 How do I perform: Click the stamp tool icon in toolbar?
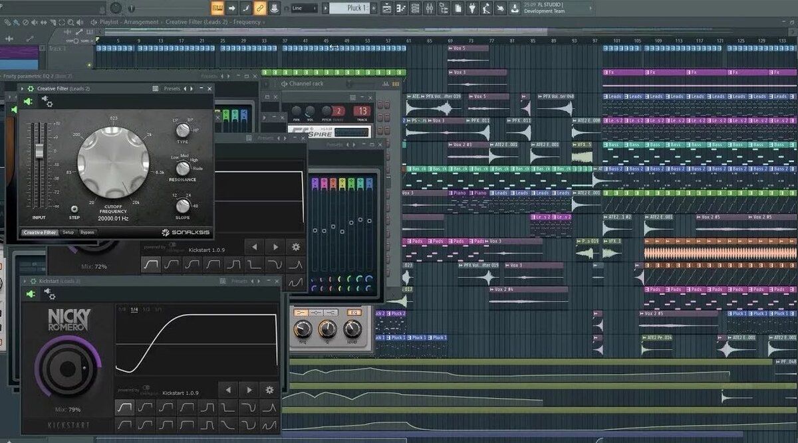[275, 8]
